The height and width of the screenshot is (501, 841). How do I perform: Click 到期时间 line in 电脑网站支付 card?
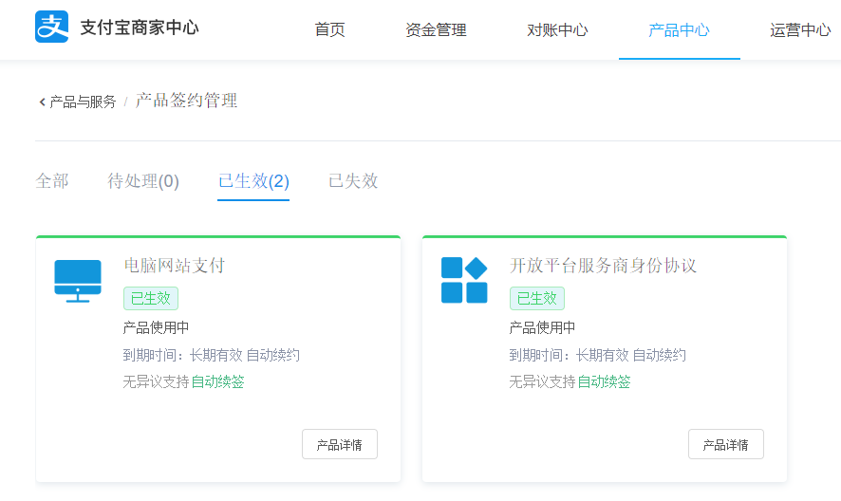(211, 355)
